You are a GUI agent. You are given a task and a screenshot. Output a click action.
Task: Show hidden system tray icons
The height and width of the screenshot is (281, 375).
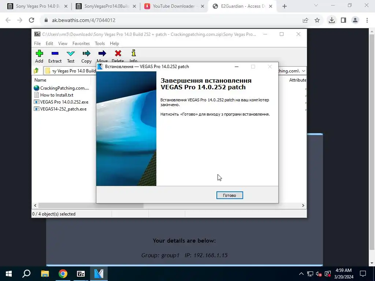301,274
